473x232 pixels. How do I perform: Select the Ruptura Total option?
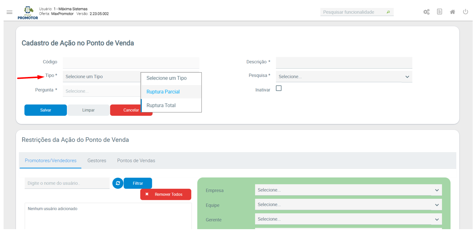click(171, 105)
